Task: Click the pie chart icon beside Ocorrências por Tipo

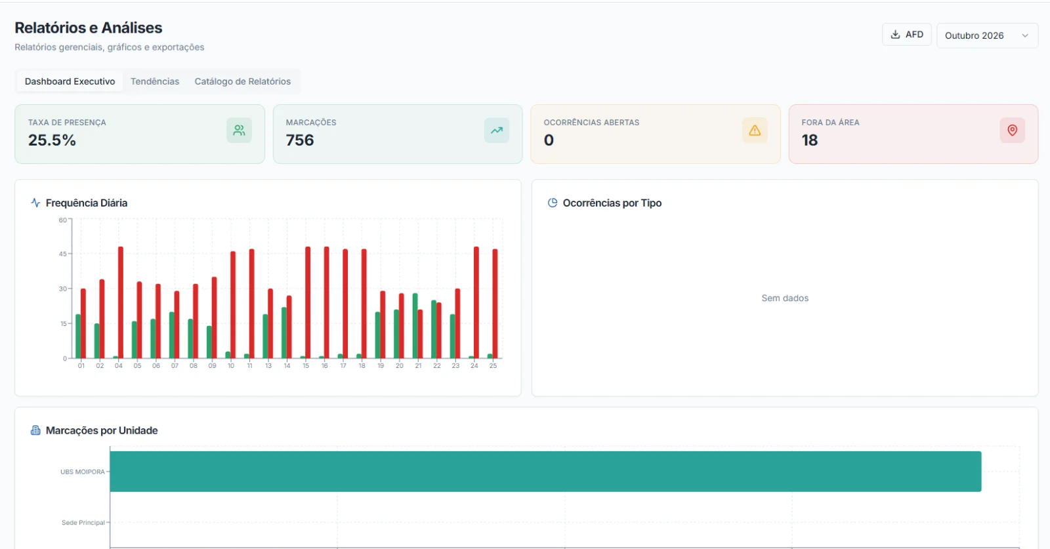Action: (x=553, y=203)
